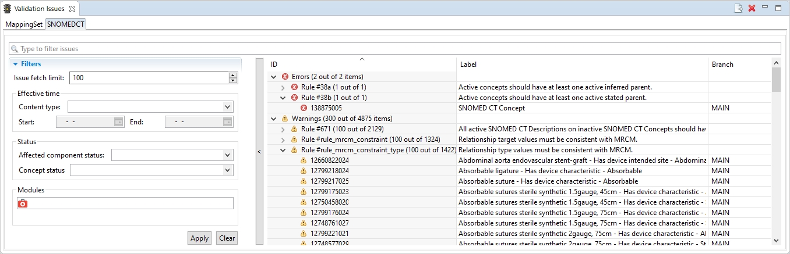
Task: Click the red X remove issues icon
Action: (752, 8)
